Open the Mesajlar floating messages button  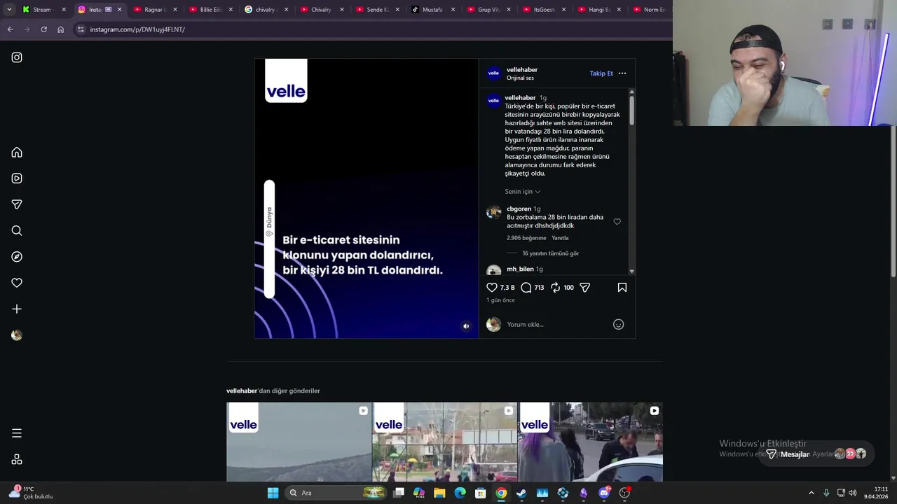(x=816, y=454)
